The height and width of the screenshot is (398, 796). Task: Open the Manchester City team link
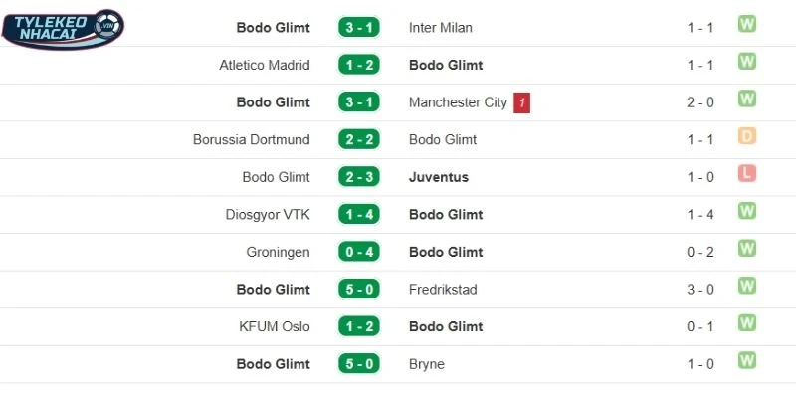pos(457,102)
